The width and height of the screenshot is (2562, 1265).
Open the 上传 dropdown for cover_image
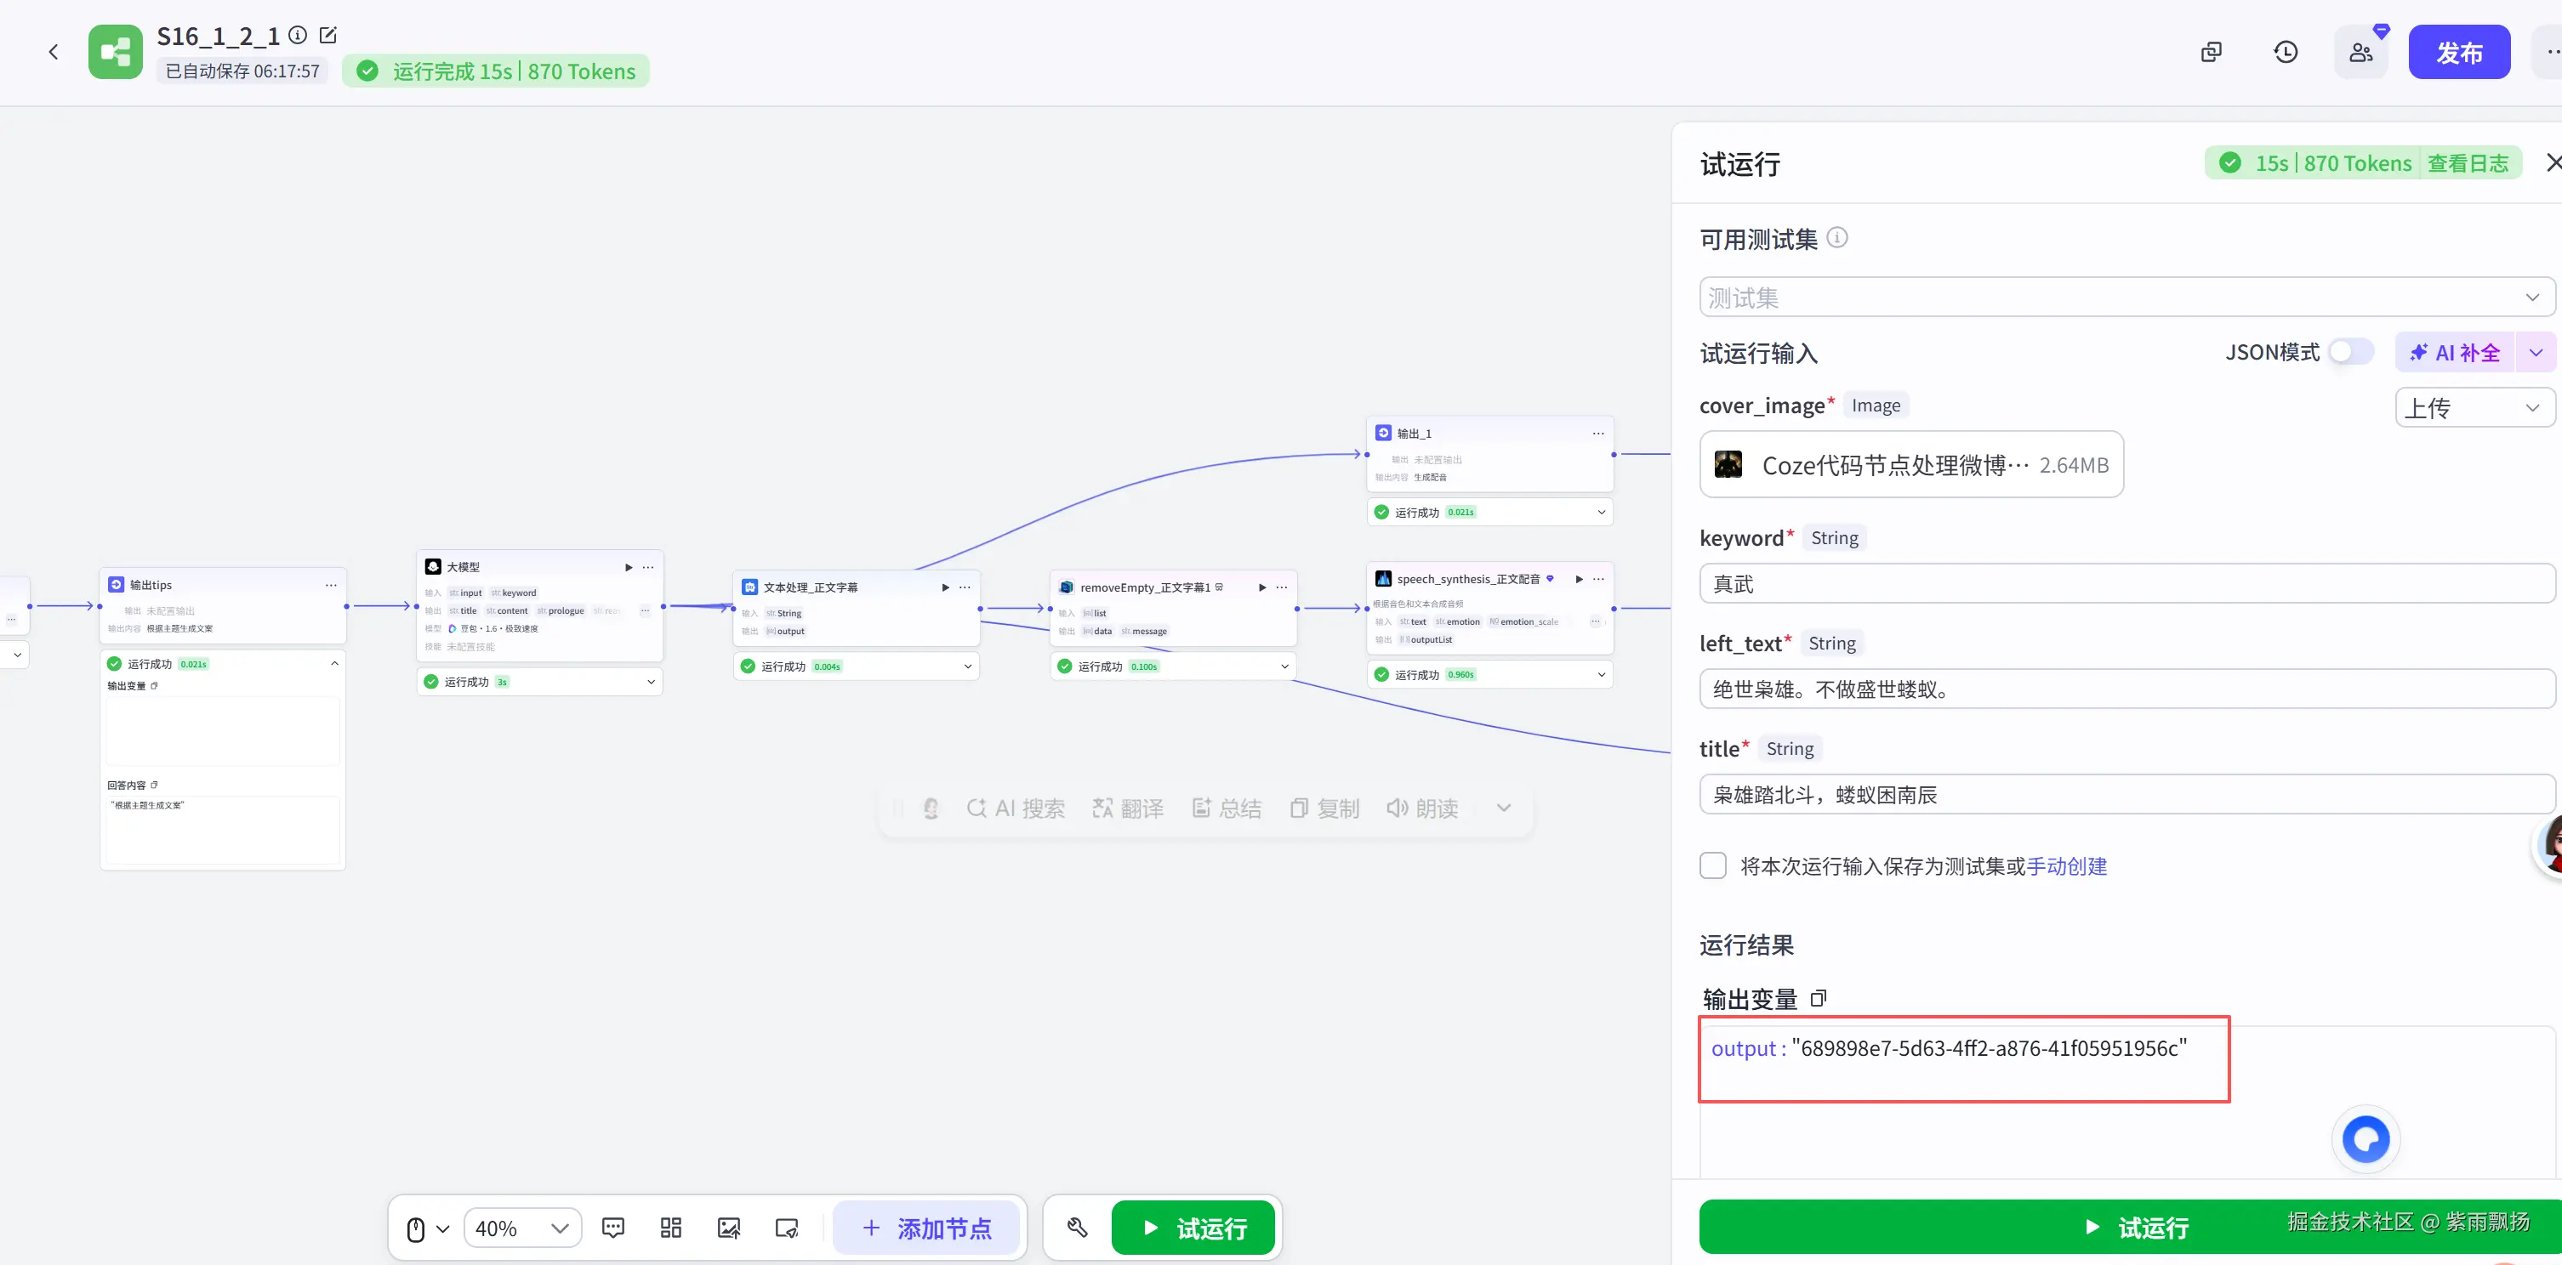point(2473,407)
